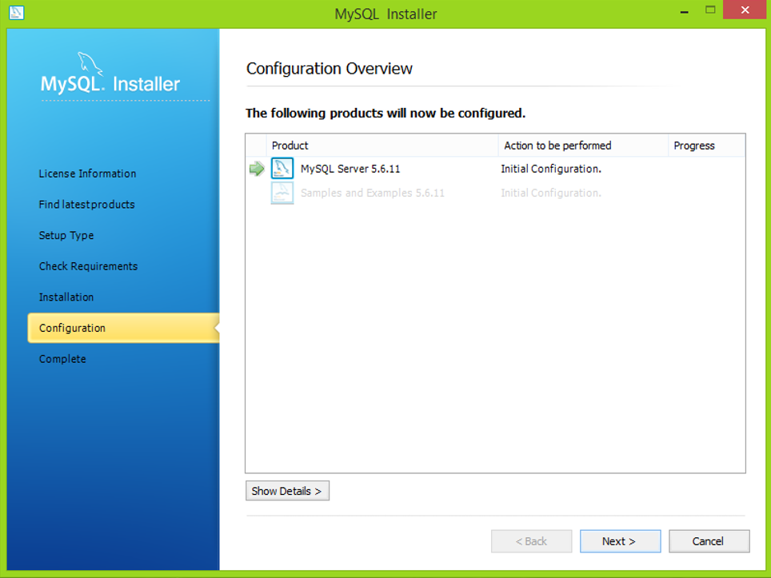
Task: Click the Progress column header
Action: click(x=706, y=145)
